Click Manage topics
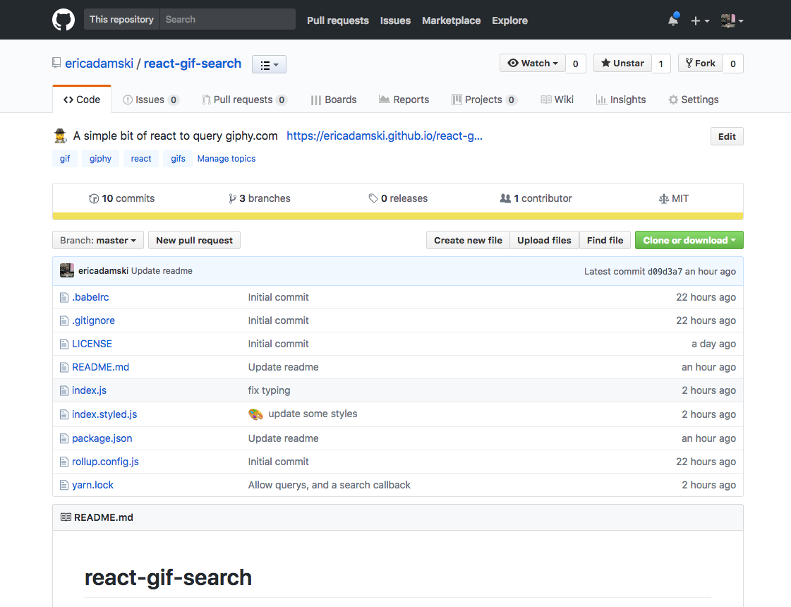791x607 pixels. (227, 158)
